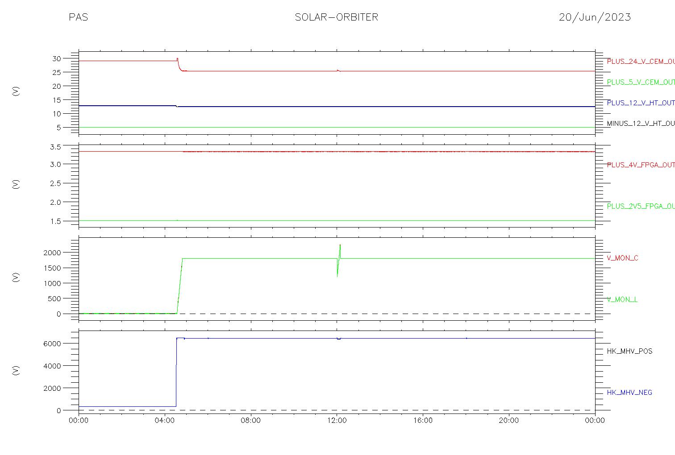Select the PLUS_4V_FPGA_OUT legend label

point(641,165)
